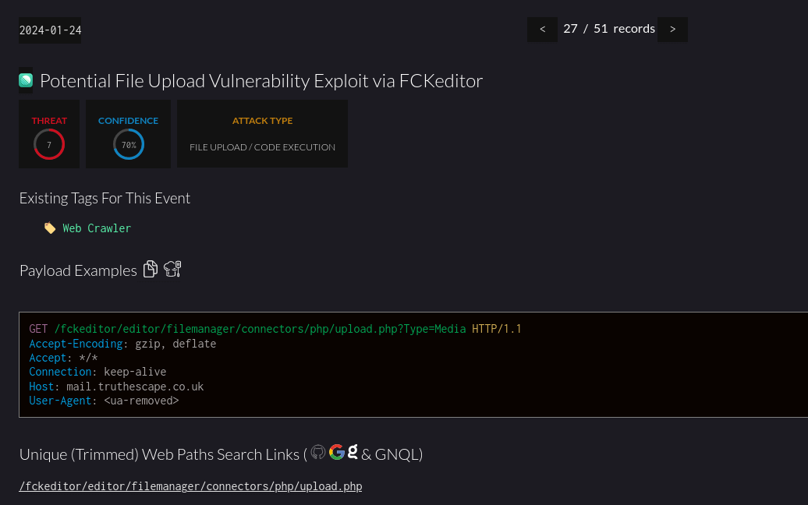Click the GET request line in payload

point(275,329)
